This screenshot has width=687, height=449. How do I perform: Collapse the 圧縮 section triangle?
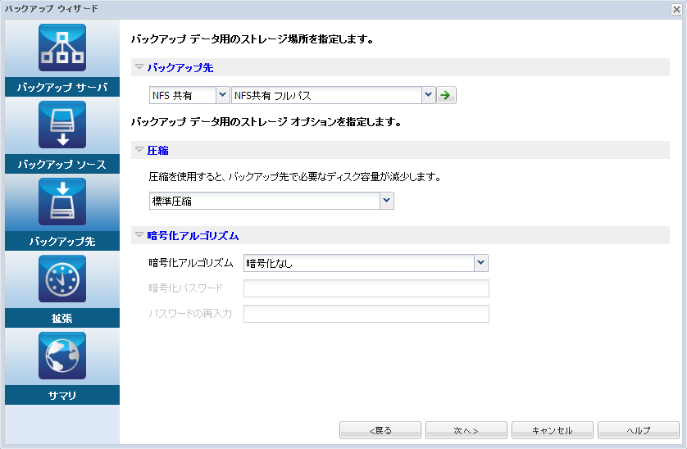click(139, 150)
